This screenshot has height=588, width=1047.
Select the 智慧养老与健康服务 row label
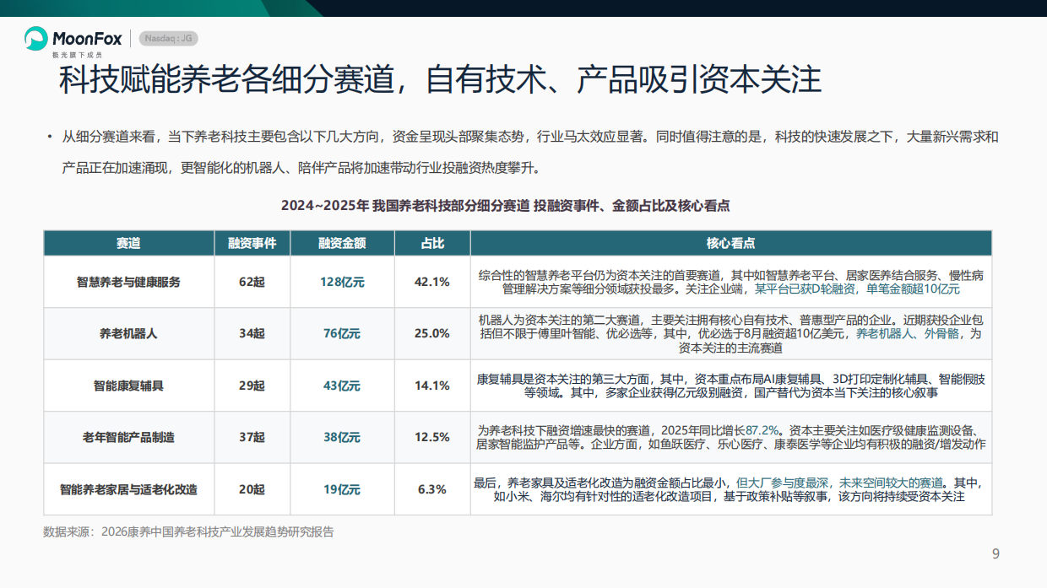[128, 282]
